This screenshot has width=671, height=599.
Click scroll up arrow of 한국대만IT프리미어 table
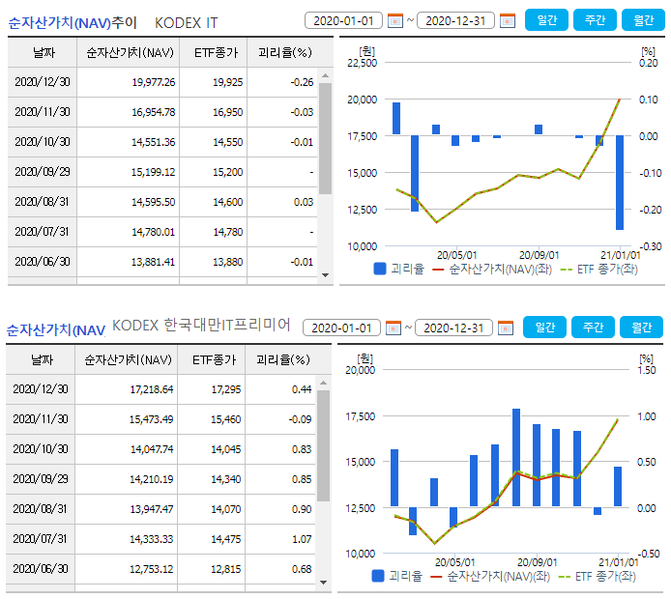(x=324, y=383)
